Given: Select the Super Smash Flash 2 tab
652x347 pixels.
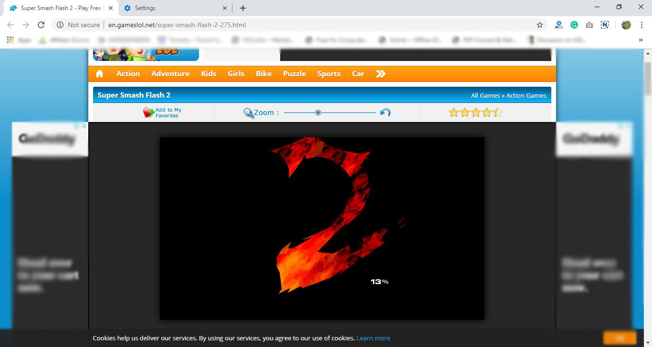Looking at the screenshot, I should coord(61,8).
